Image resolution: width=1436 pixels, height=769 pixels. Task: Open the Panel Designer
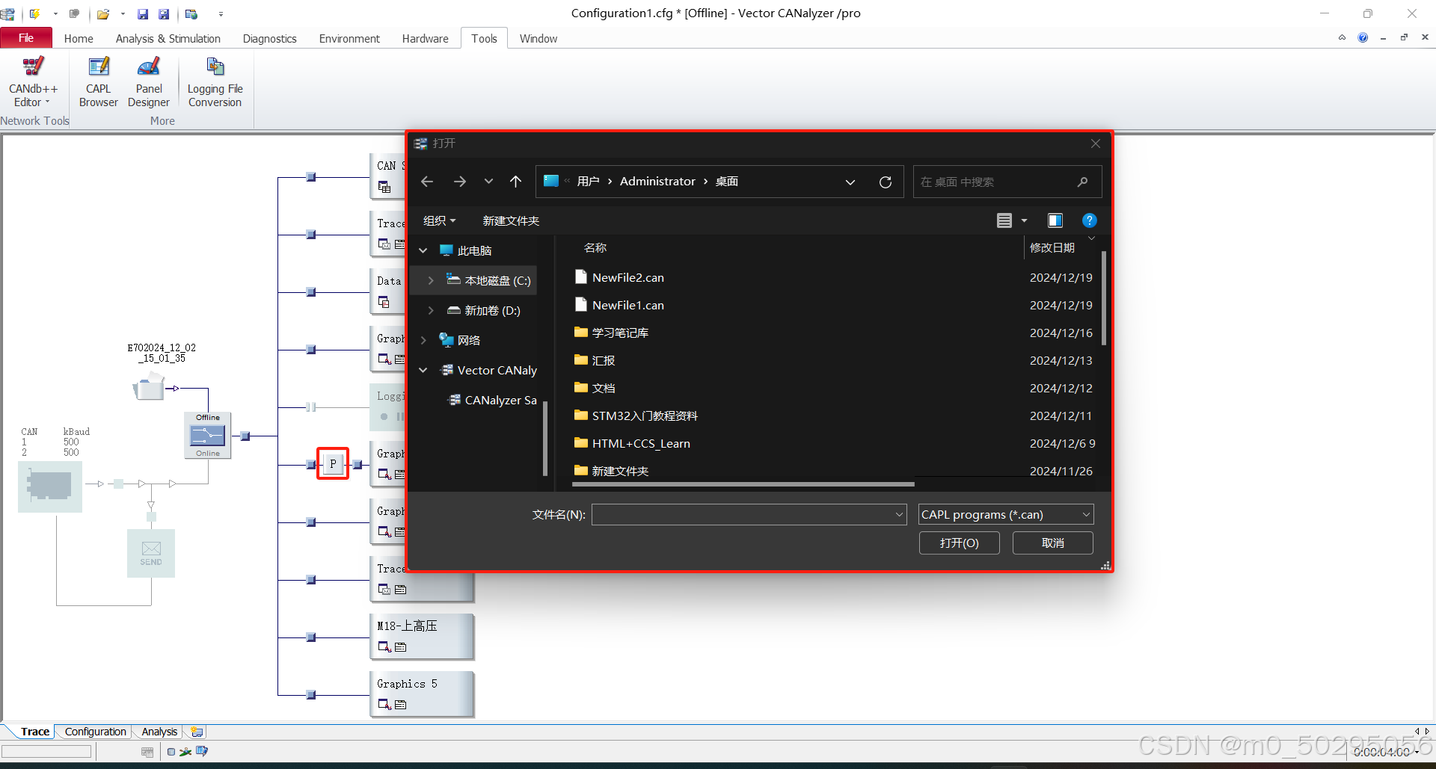(148, 81)
